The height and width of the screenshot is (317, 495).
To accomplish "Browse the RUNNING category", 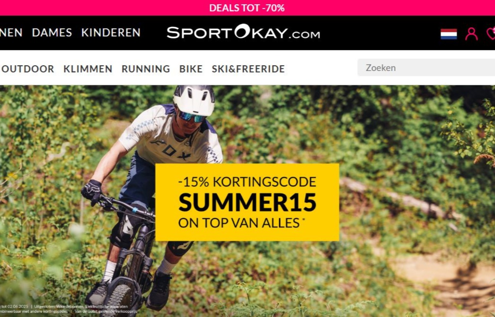I will click(146, 69).
